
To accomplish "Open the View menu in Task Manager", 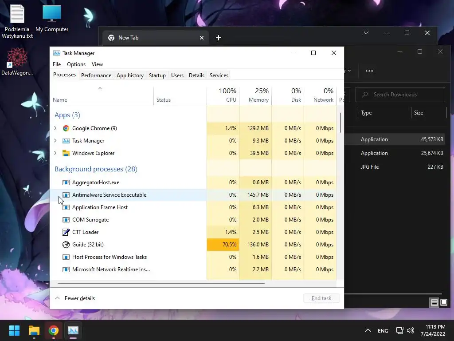I will tap(97, 64).
